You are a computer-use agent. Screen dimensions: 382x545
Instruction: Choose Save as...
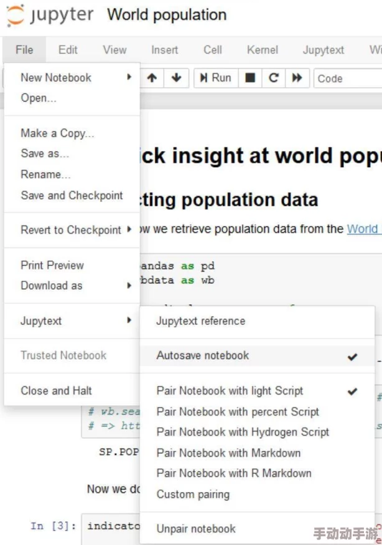click(72, 153)
